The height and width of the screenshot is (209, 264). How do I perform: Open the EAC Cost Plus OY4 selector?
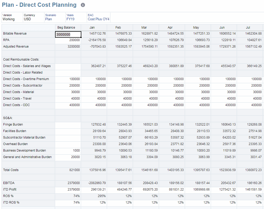click(98, 17)
